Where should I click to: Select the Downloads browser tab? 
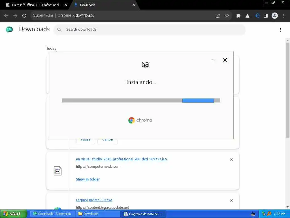click(104, 5)
